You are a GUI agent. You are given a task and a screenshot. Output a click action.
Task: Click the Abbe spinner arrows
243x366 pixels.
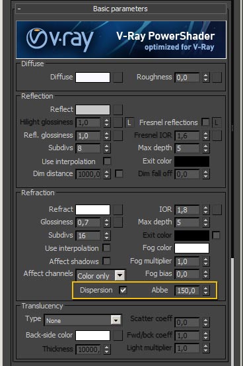coord(205,291)
